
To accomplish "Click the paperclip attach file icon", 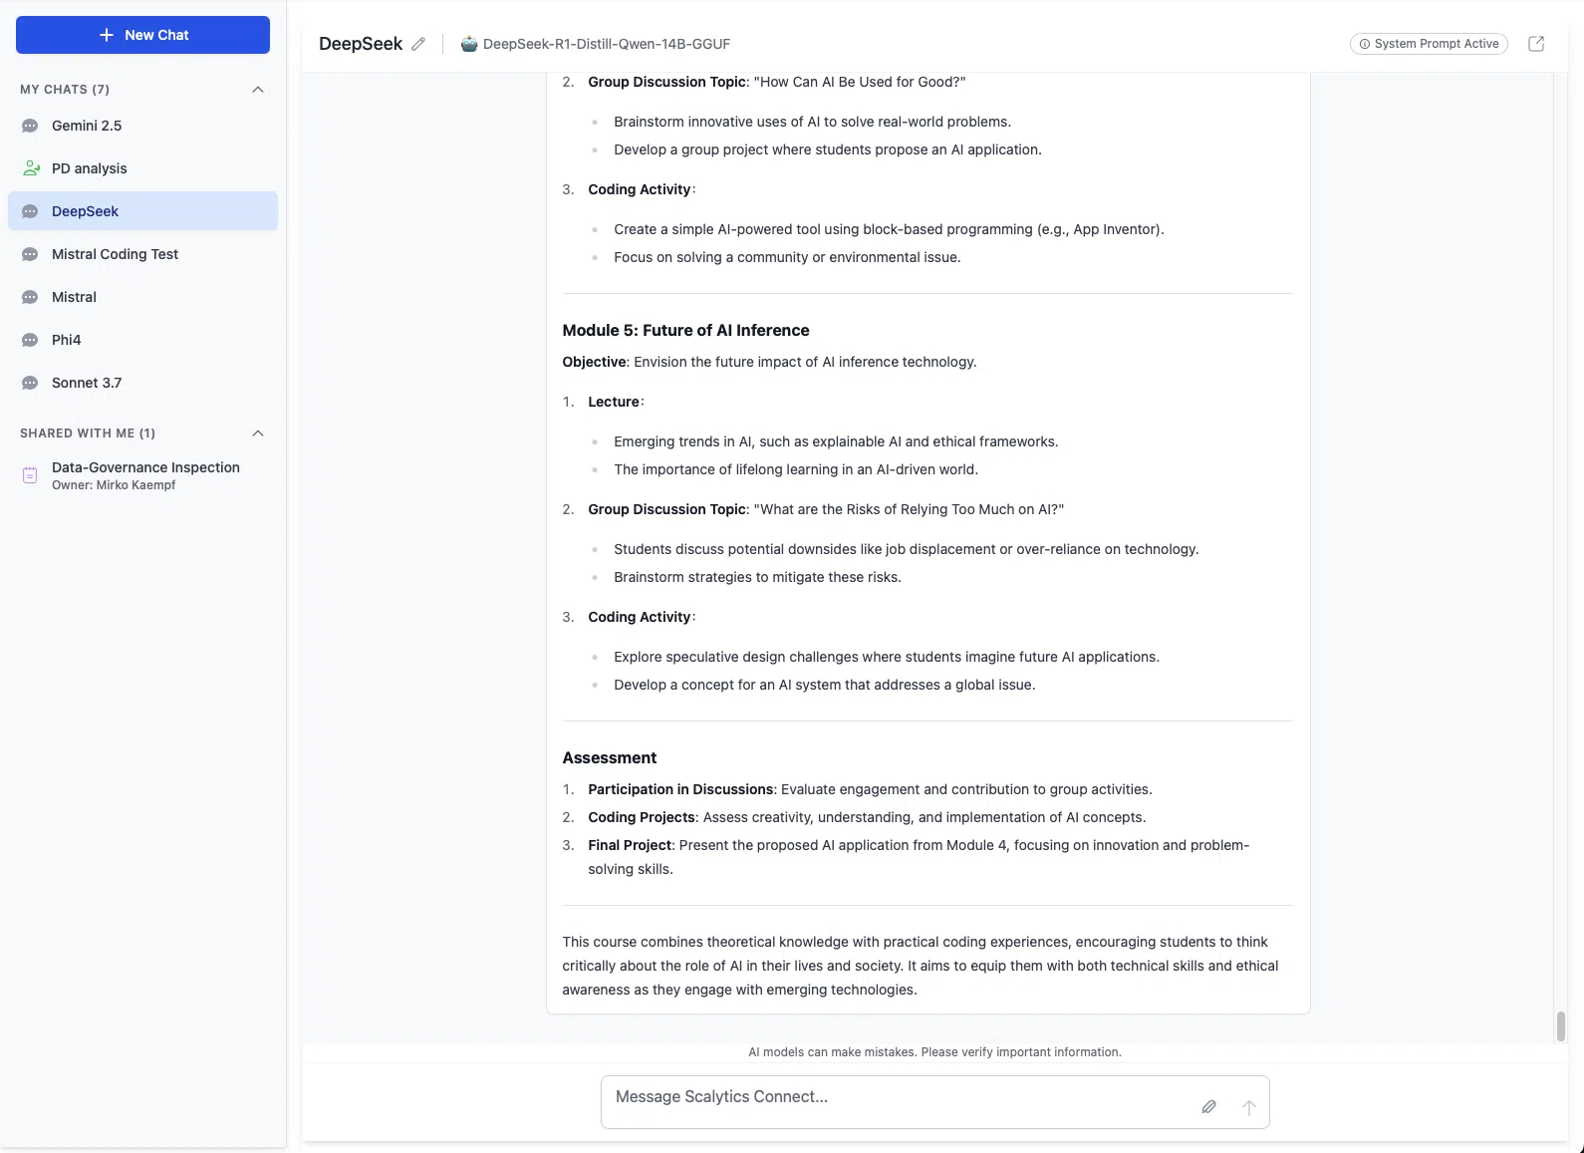I will [x=1208, y=1107].
